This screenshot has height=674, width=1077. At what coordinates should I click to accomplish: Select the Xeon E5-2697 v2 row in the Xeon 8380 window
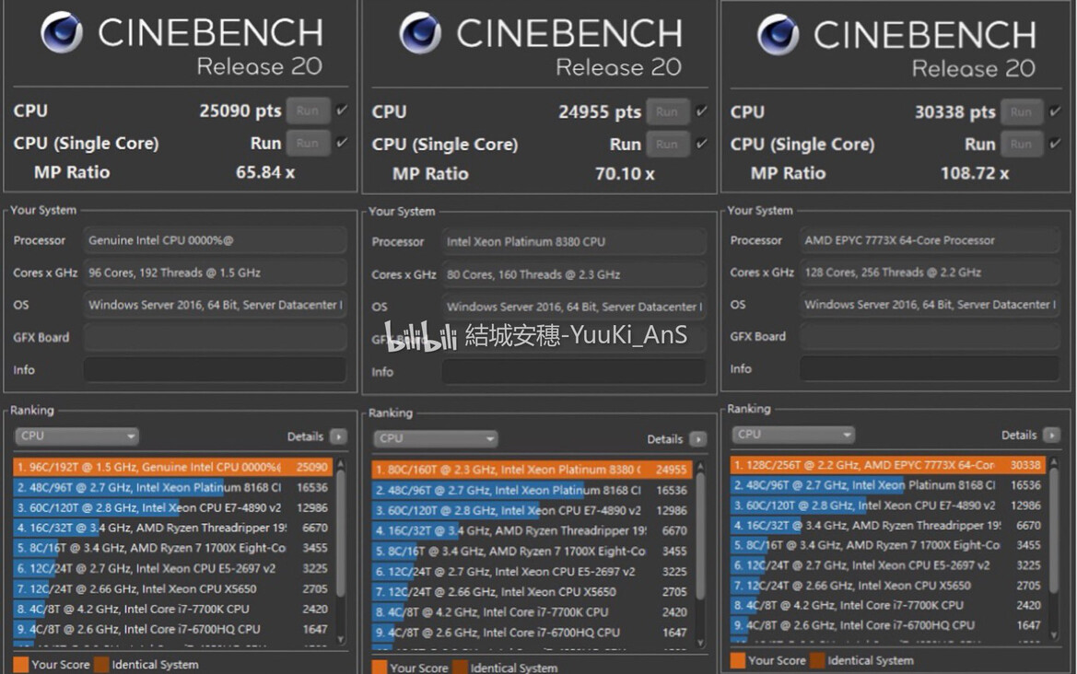(x=533, y=571)
